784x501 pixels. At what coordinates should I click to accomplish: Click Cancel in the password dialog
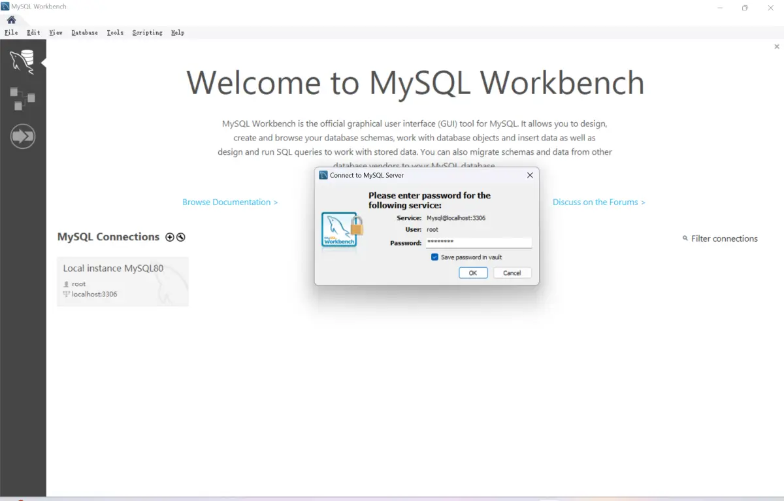(512, 273)
